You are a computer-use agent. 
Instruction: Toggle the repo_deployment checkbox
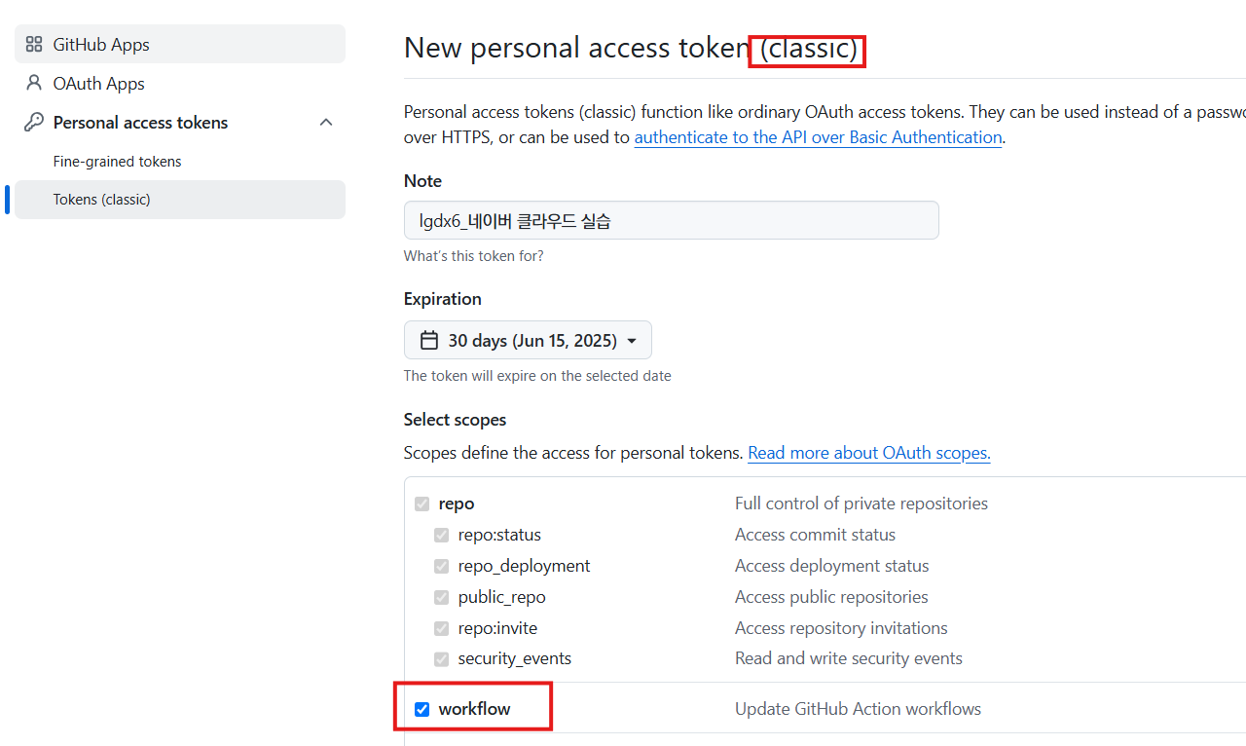pos(441,566)
